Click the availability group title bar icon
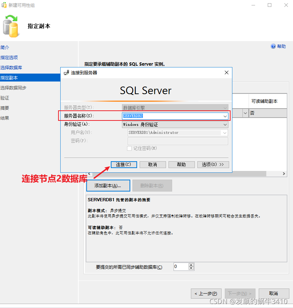The height and width of the screenshot is (308, 293). [4, 5]
